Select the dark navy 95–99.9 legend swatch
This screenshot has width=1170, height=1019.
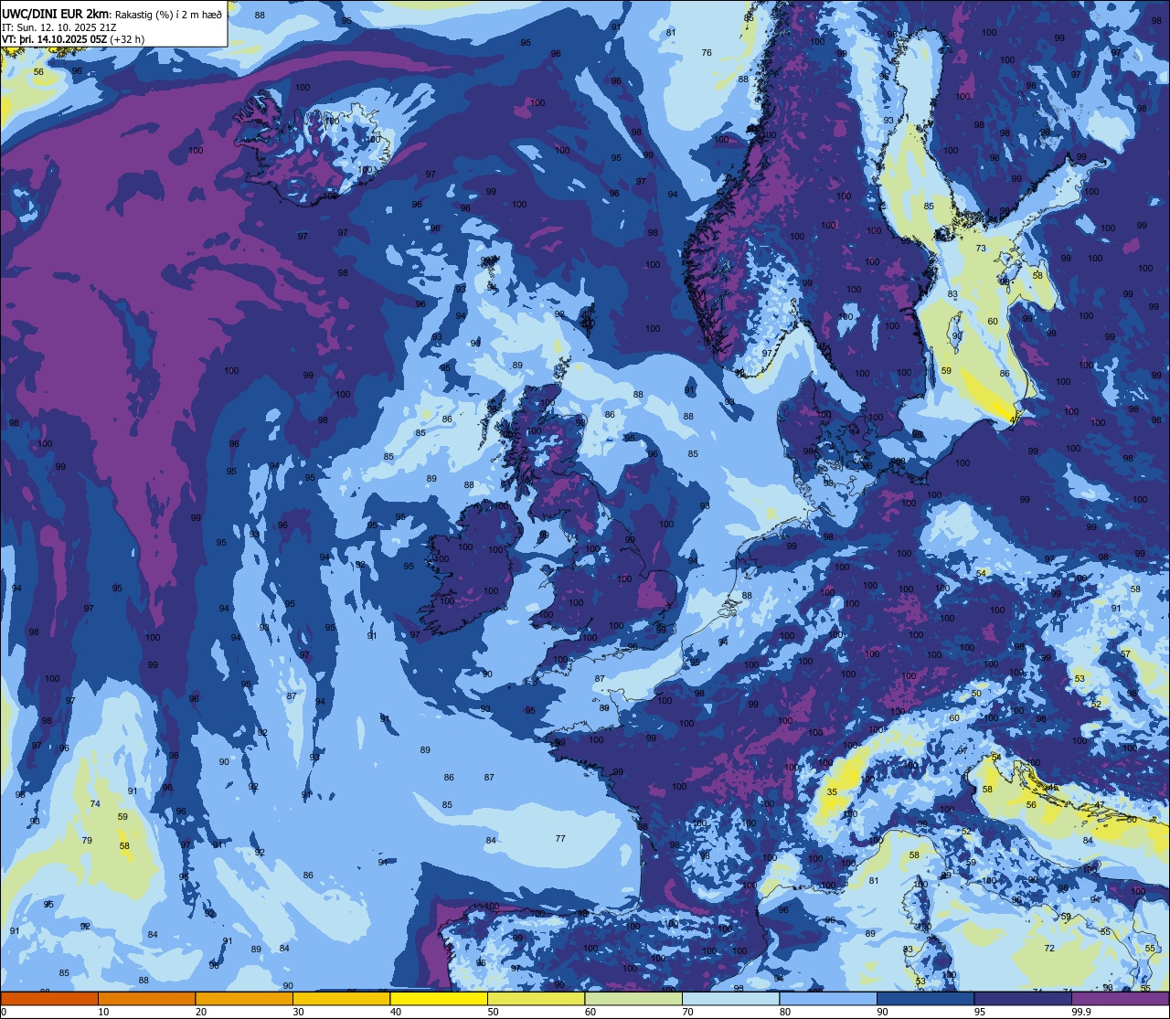coord(1022,998)
